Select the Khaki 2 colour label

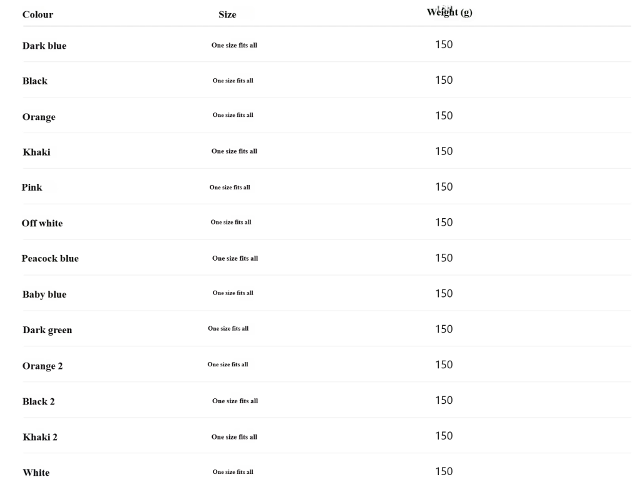point(40,437)
